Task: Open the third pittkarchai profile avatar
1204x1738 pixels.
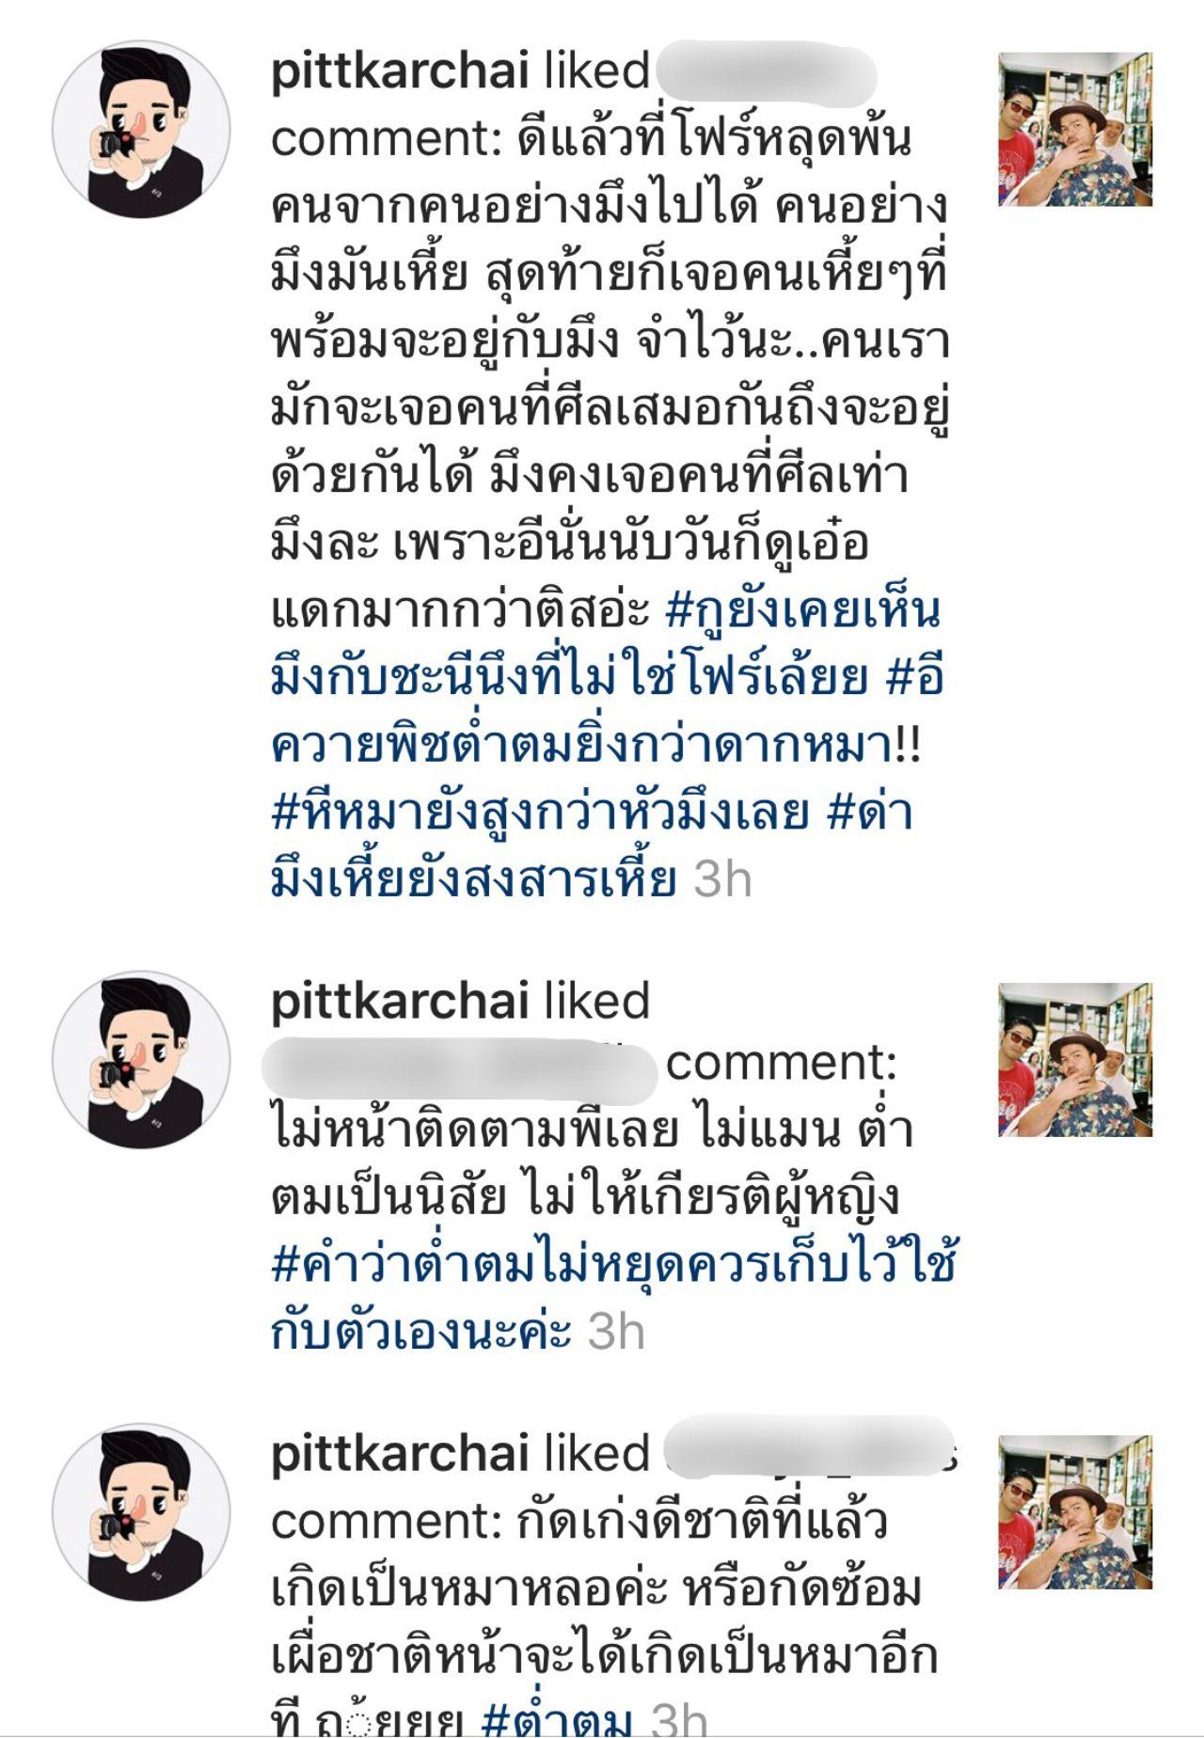Action: coord(141,1511)
